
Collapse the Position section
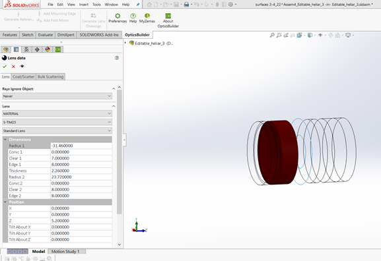pos(5,202)
